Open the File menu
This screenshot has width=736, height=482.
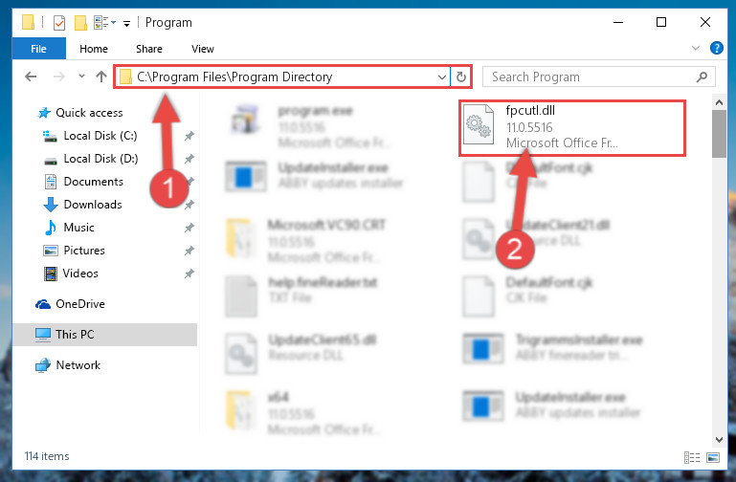click(x=39, y=49)
